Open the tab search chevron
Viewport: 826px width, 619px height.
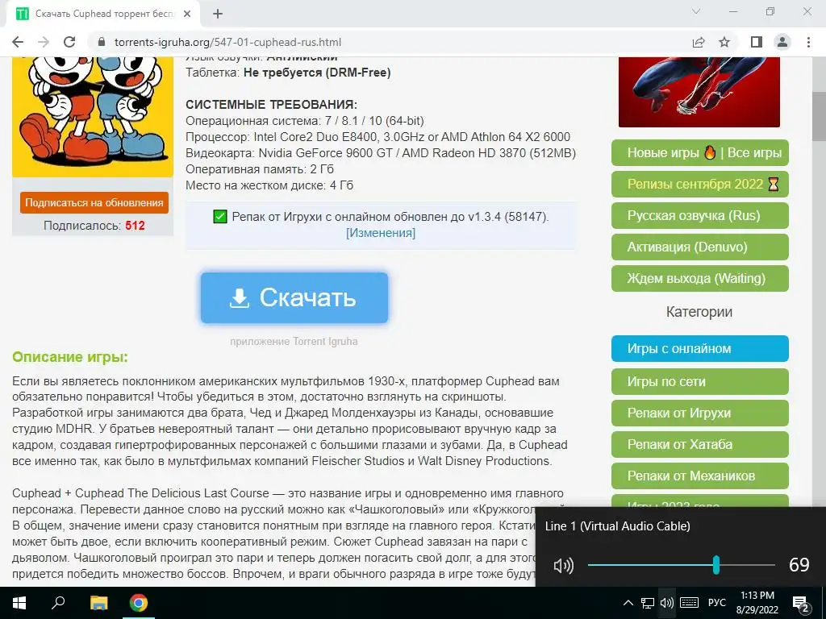[696, 11]
